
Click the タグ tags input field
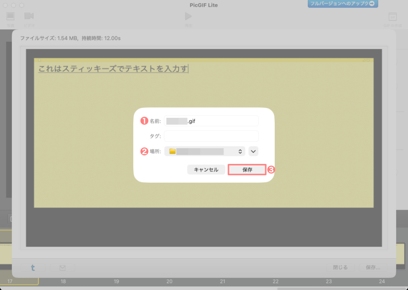(x=211, y=136)
